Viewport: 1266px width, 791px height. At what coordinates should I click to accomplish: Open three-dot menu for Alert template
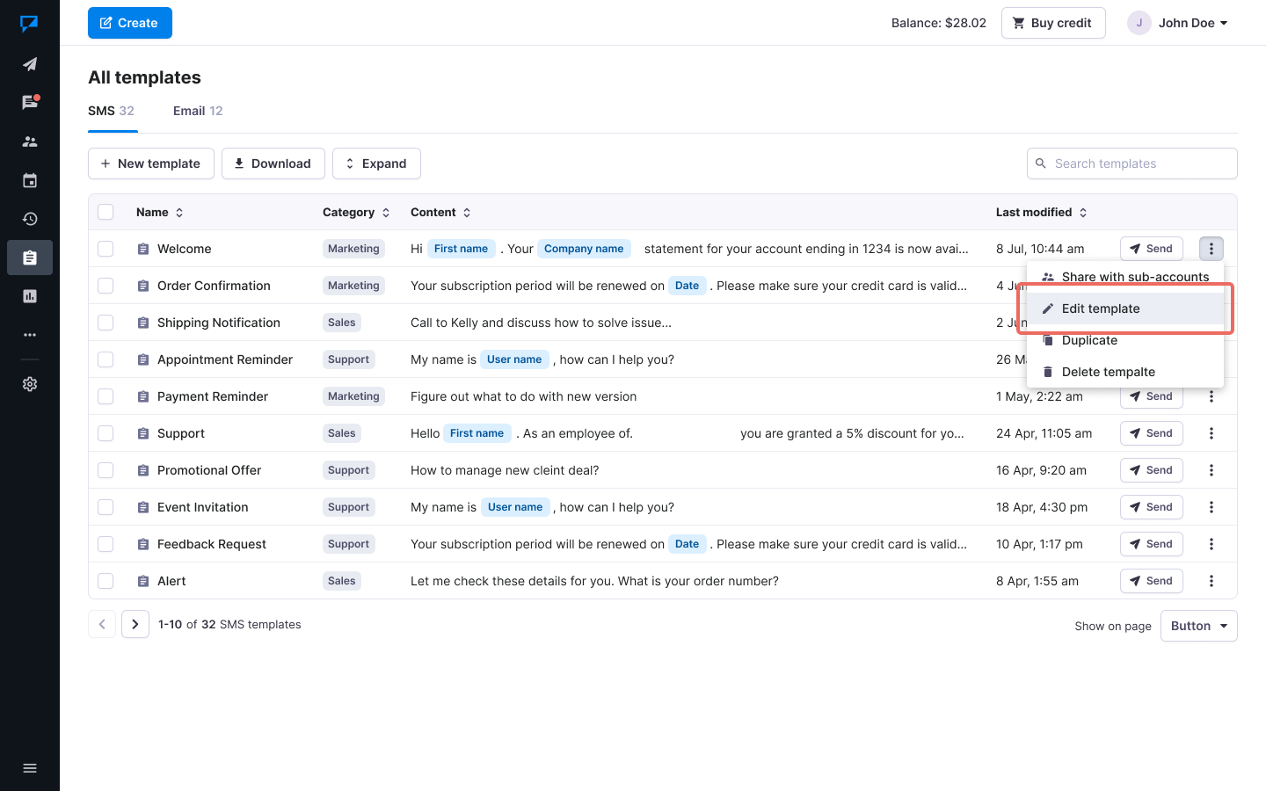[x=1211, y=581]
